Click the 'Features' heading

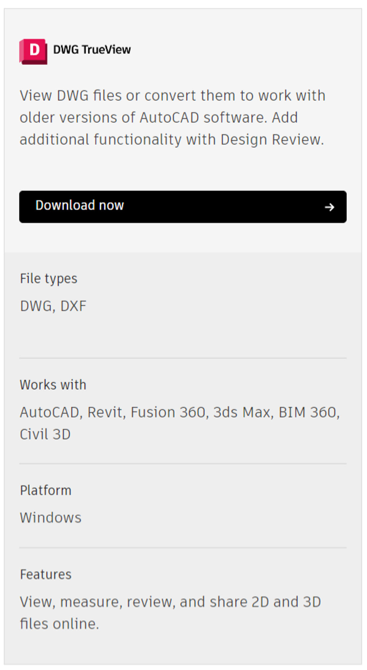[x=46, y=574]
